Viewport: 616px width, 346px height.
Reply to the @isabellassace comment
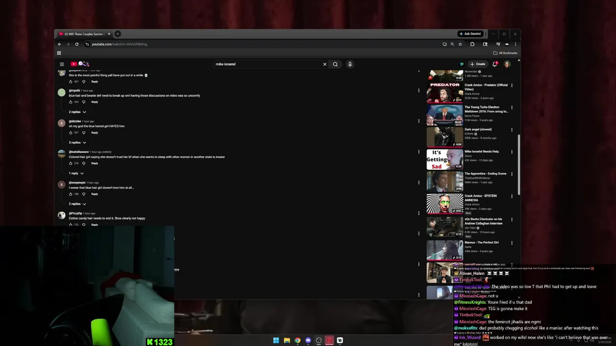95,163
